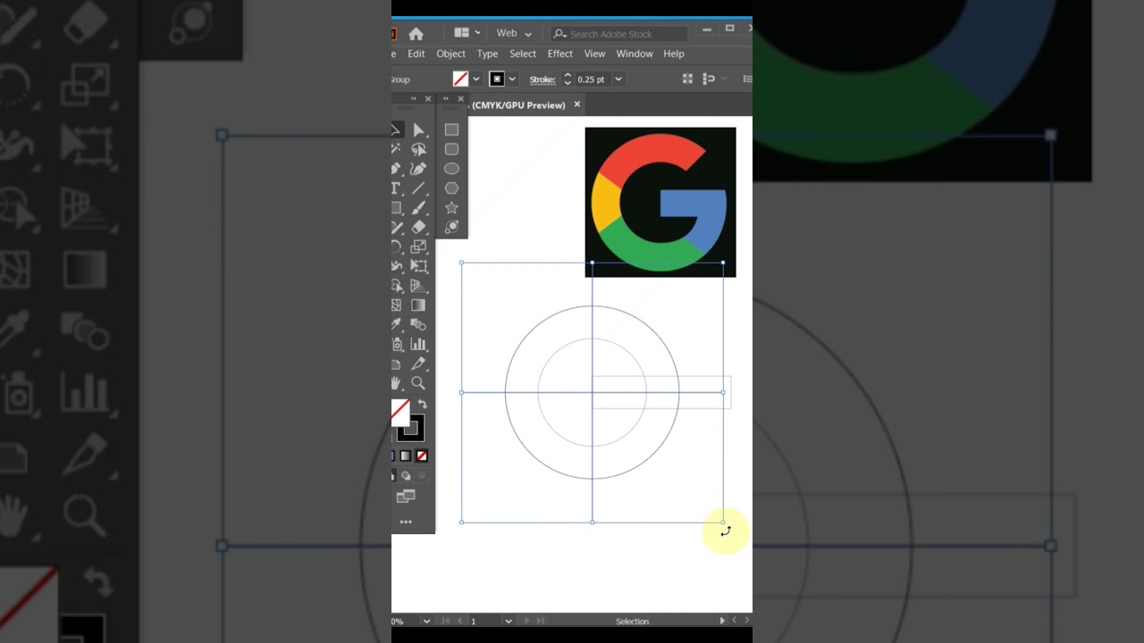Click the Search Adobe Stock field
The image size is (1144, 643).
(x=618, y=34)
